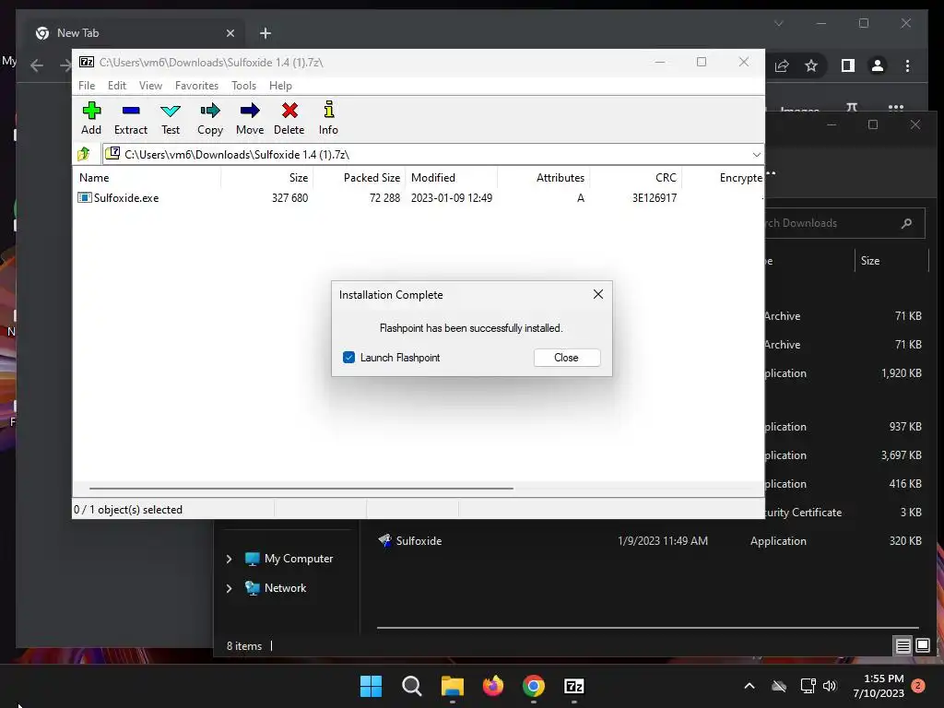
Task: Select Network in Explorer sidebar
Action: coord(285,588)
